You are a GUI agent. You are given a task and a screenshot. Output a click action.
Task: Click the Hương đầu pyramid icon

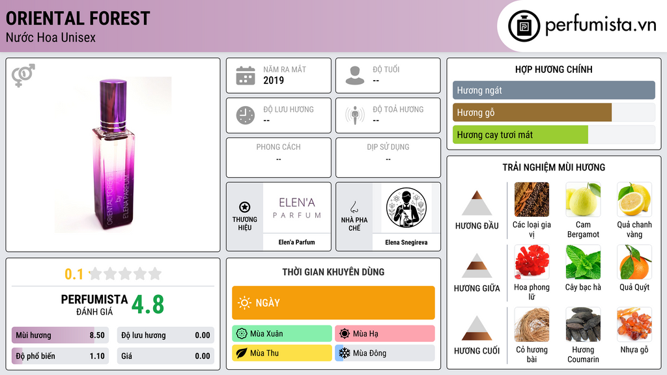(477, 202)
